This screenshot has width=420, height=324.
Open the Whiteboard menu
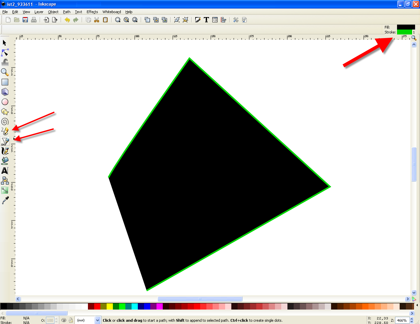[111, 12]
